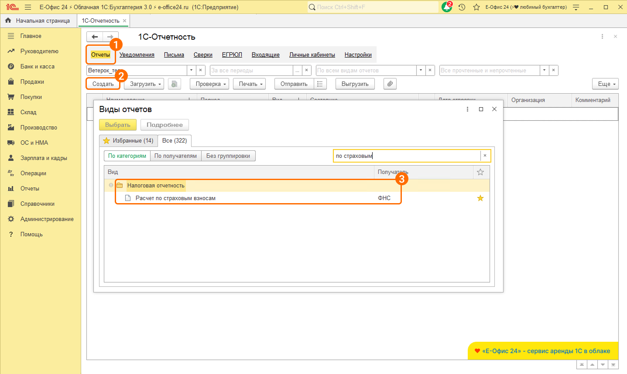Switch to ЕГРЮЛ tab
This screenshot has width=627, height=374.
[x=232, y=54]
